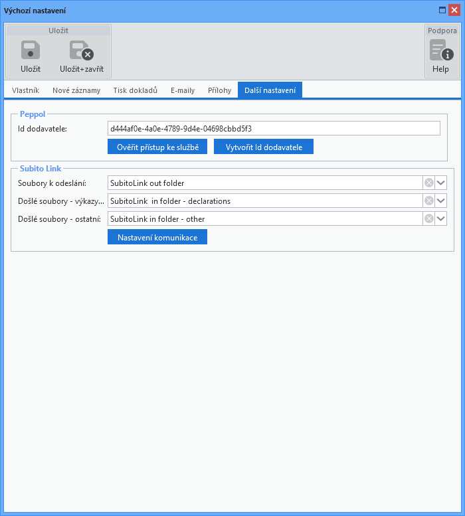
Task: Open the Přílohy tab
Action: (219, 90)
